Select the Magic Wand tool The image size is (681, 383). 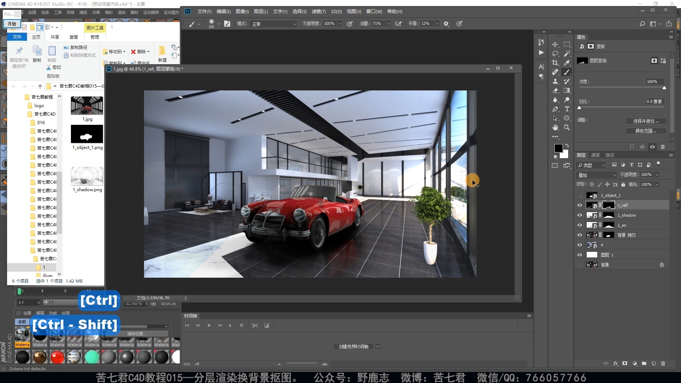coord(567,54)
